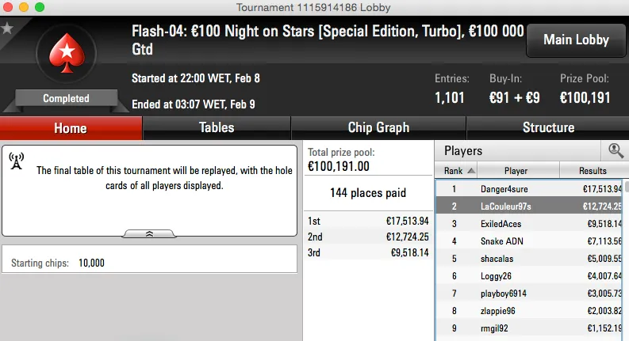Click the PokerStars spade logo
The width and height of the screenshot is (629, 341).
point(66,54)
